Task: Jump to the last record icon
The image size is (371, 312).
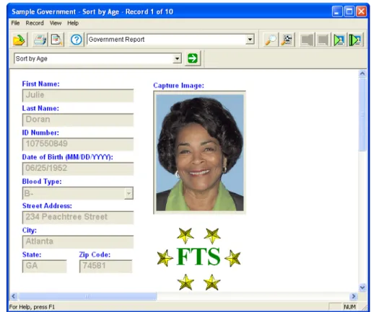Action: 355,40
